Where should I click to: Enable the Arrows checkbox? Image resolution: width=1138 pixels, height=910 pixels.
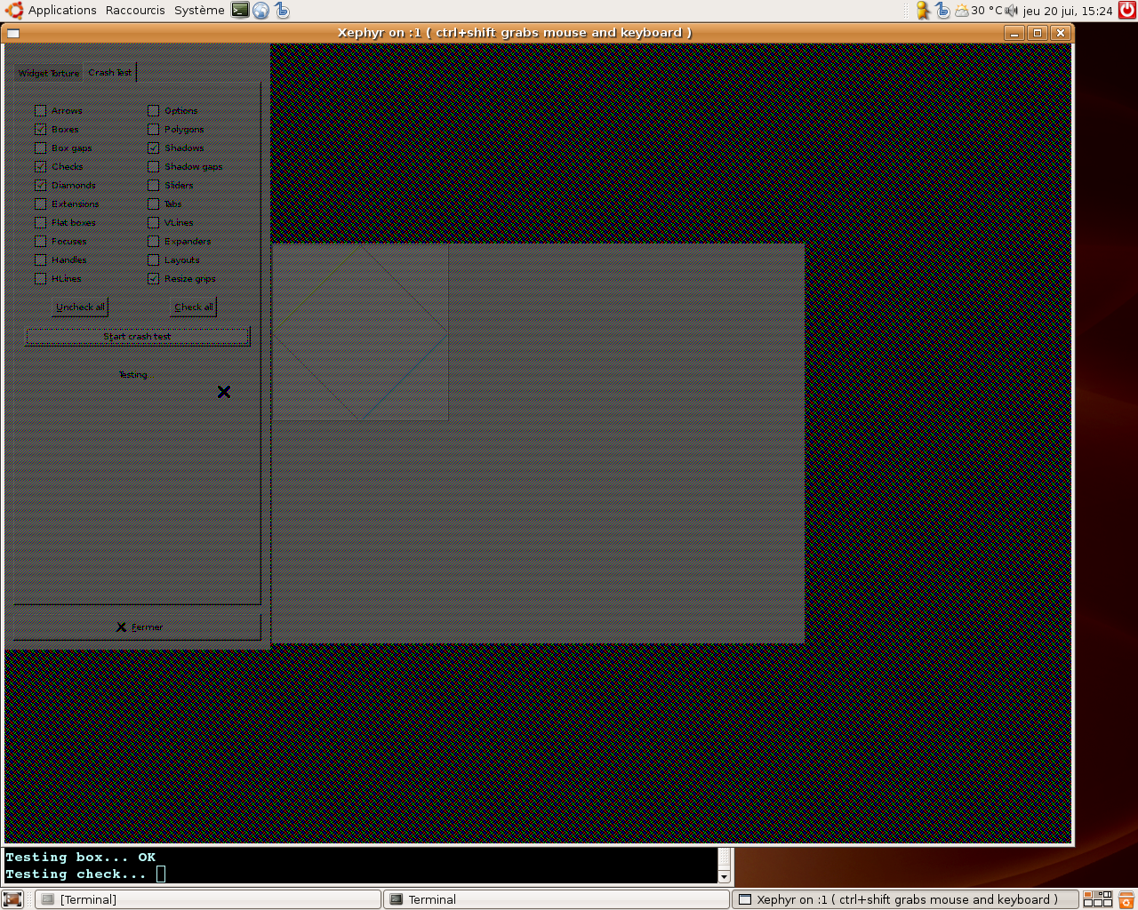[41, 111]
